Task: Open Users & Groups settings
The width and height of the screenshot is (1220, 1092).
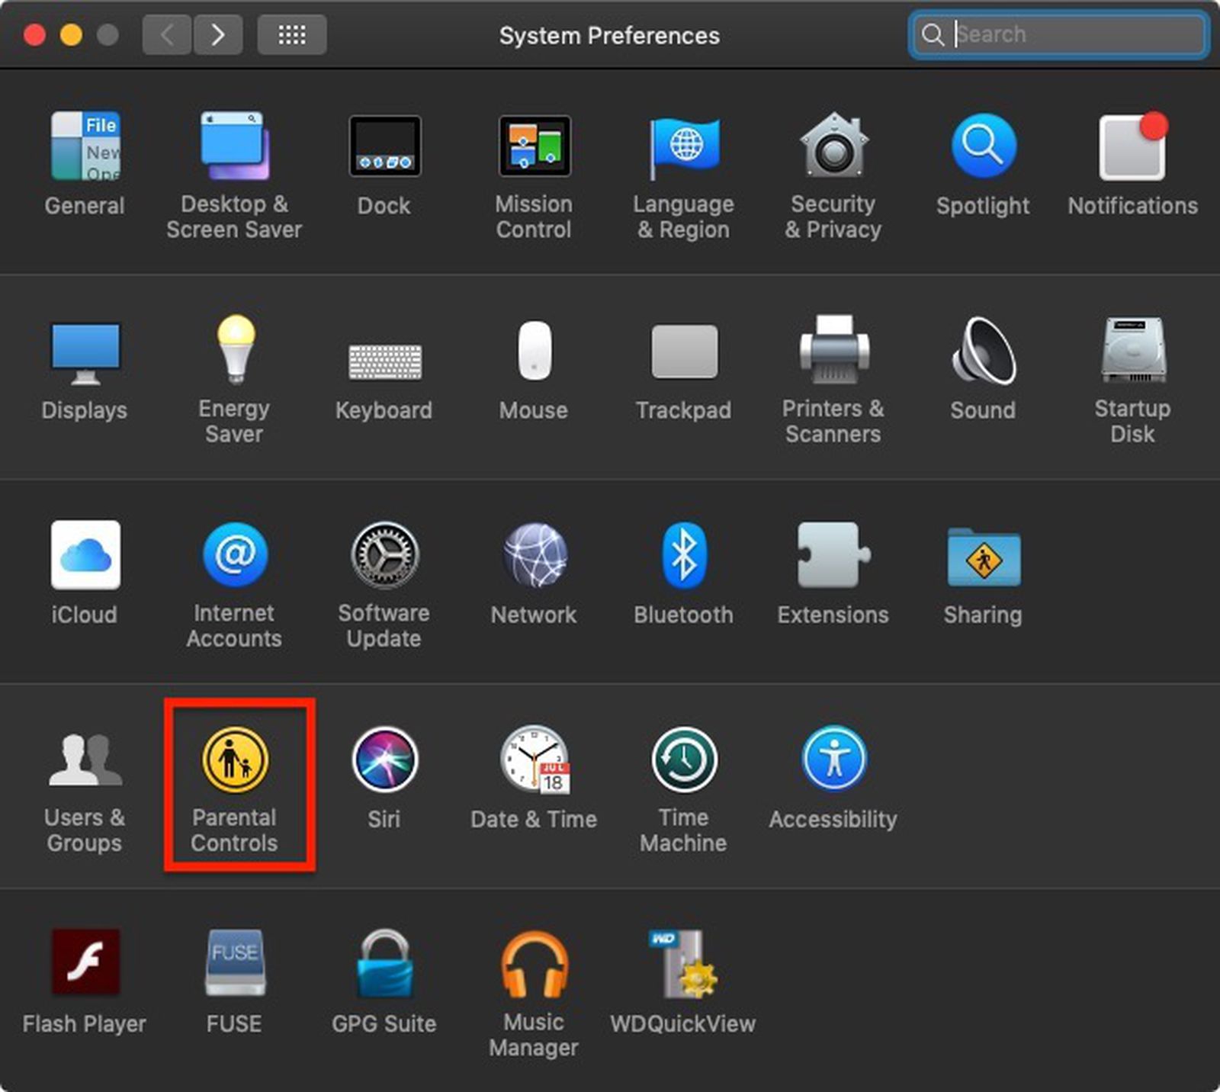Action: click(x=85, y=760)
